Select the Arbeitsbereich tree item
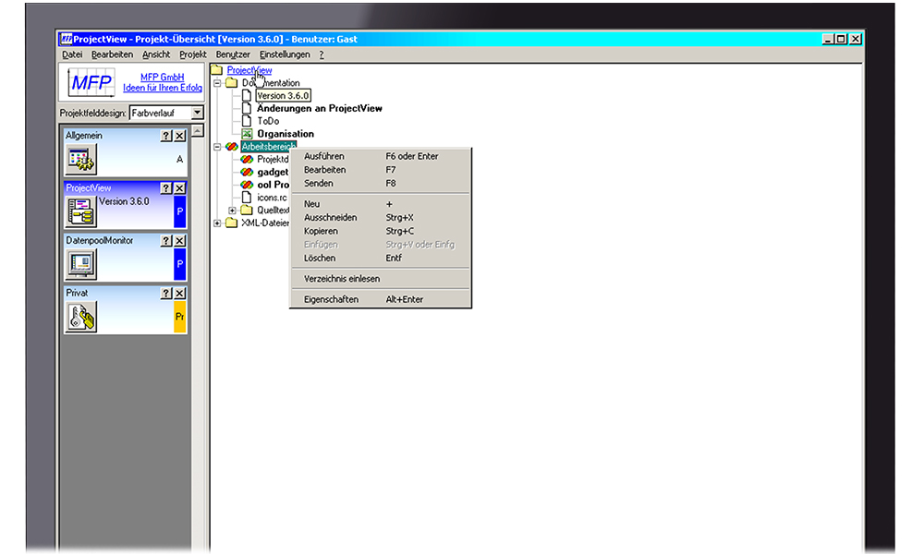The height and width of the screenshot is (554, 924). point(269,147)
